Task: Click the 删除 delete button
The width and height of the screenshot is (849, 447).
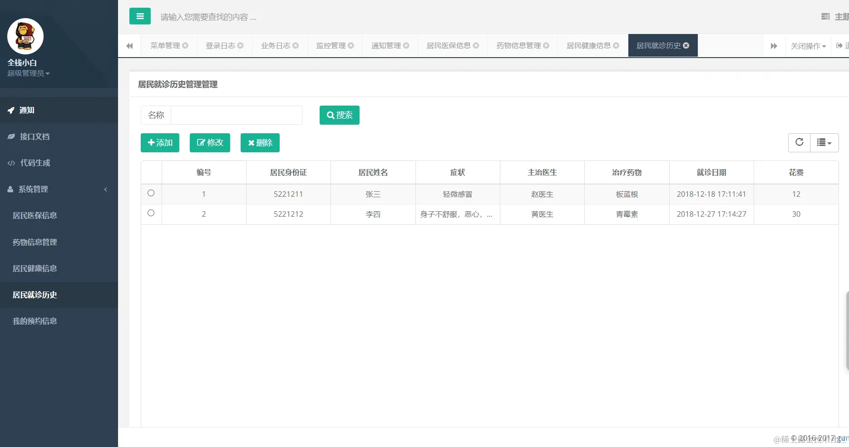Action: 260,143
